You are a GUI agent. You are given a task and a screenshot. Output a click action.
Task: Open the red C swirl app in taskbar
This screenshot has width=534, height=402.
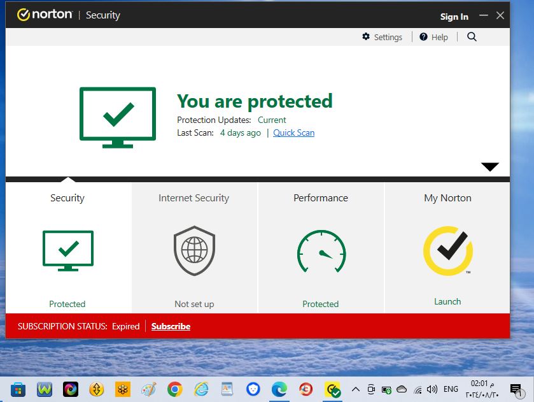pyautogui.click(x=306, y=389)
